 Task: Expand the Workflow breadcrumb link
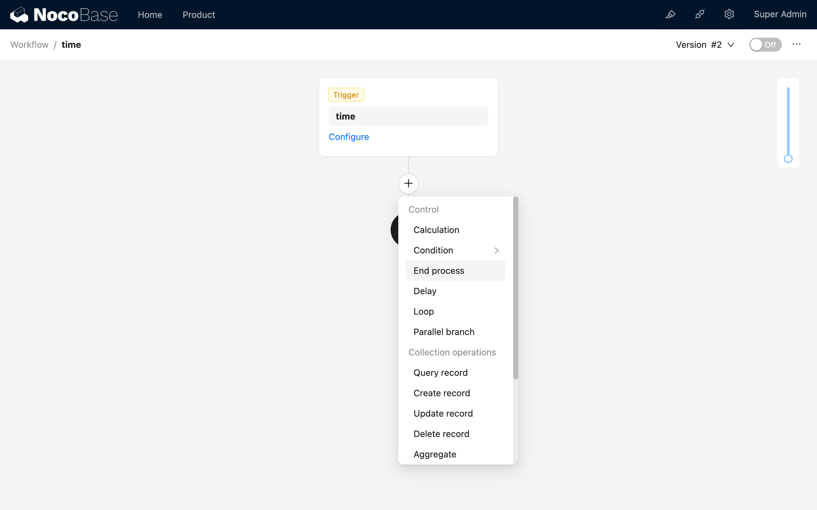pyautogui.click(x=29, y=44)
